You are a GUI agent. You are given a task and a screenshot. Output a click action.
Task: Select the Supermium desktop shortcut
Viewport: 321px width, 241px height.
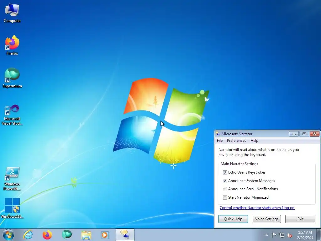[x=12, y=78]
